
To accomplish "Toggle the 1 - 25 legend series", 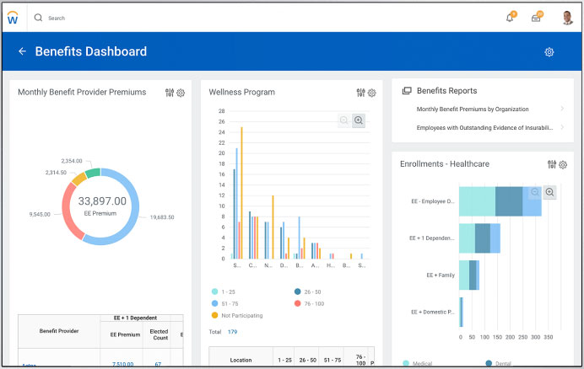I will (224, 291).
